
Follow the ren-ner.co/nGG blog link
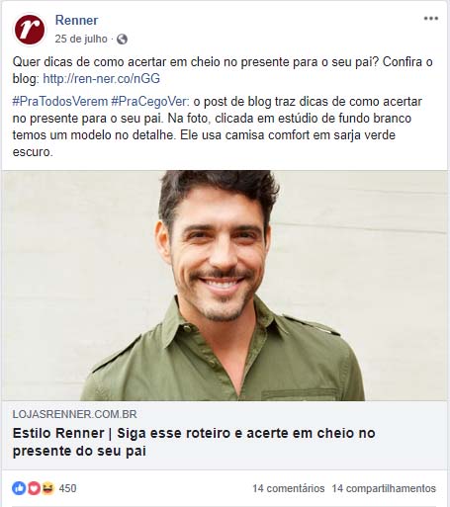[x=102, y=79]
